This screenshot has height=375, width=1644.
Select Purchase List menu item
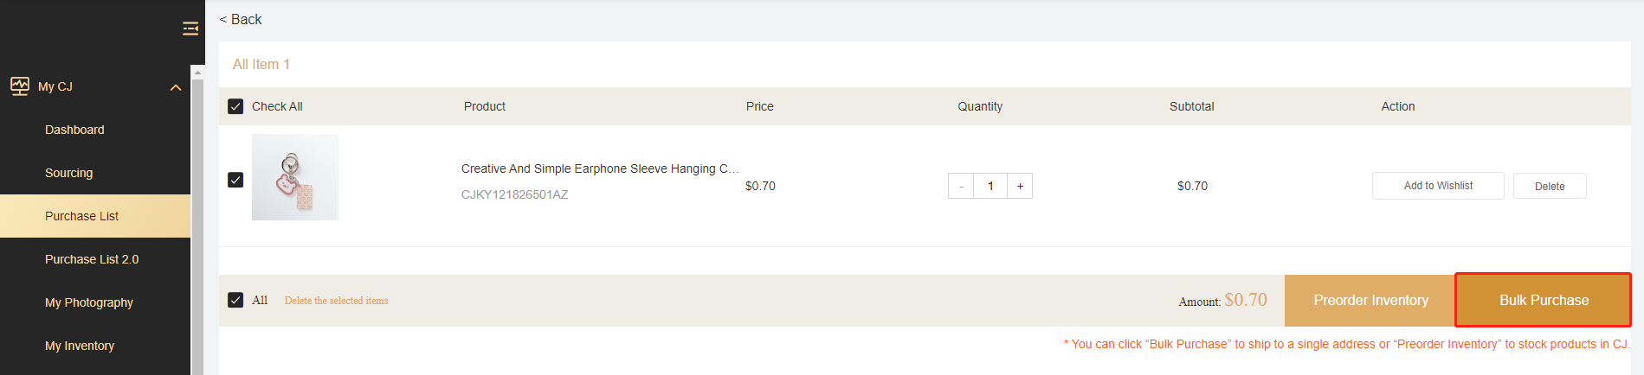[x=81, y=216]
